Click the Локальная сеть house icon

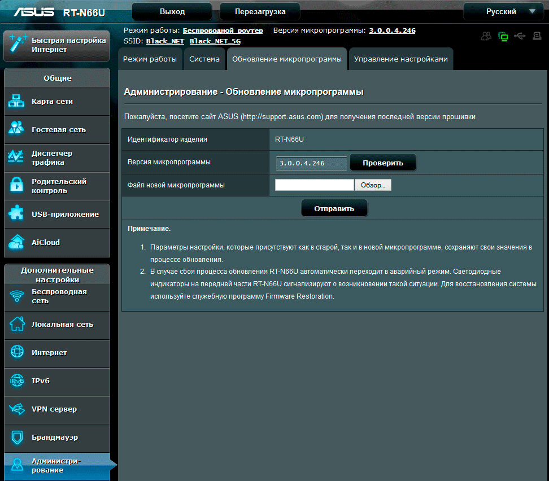pos(17,324)
